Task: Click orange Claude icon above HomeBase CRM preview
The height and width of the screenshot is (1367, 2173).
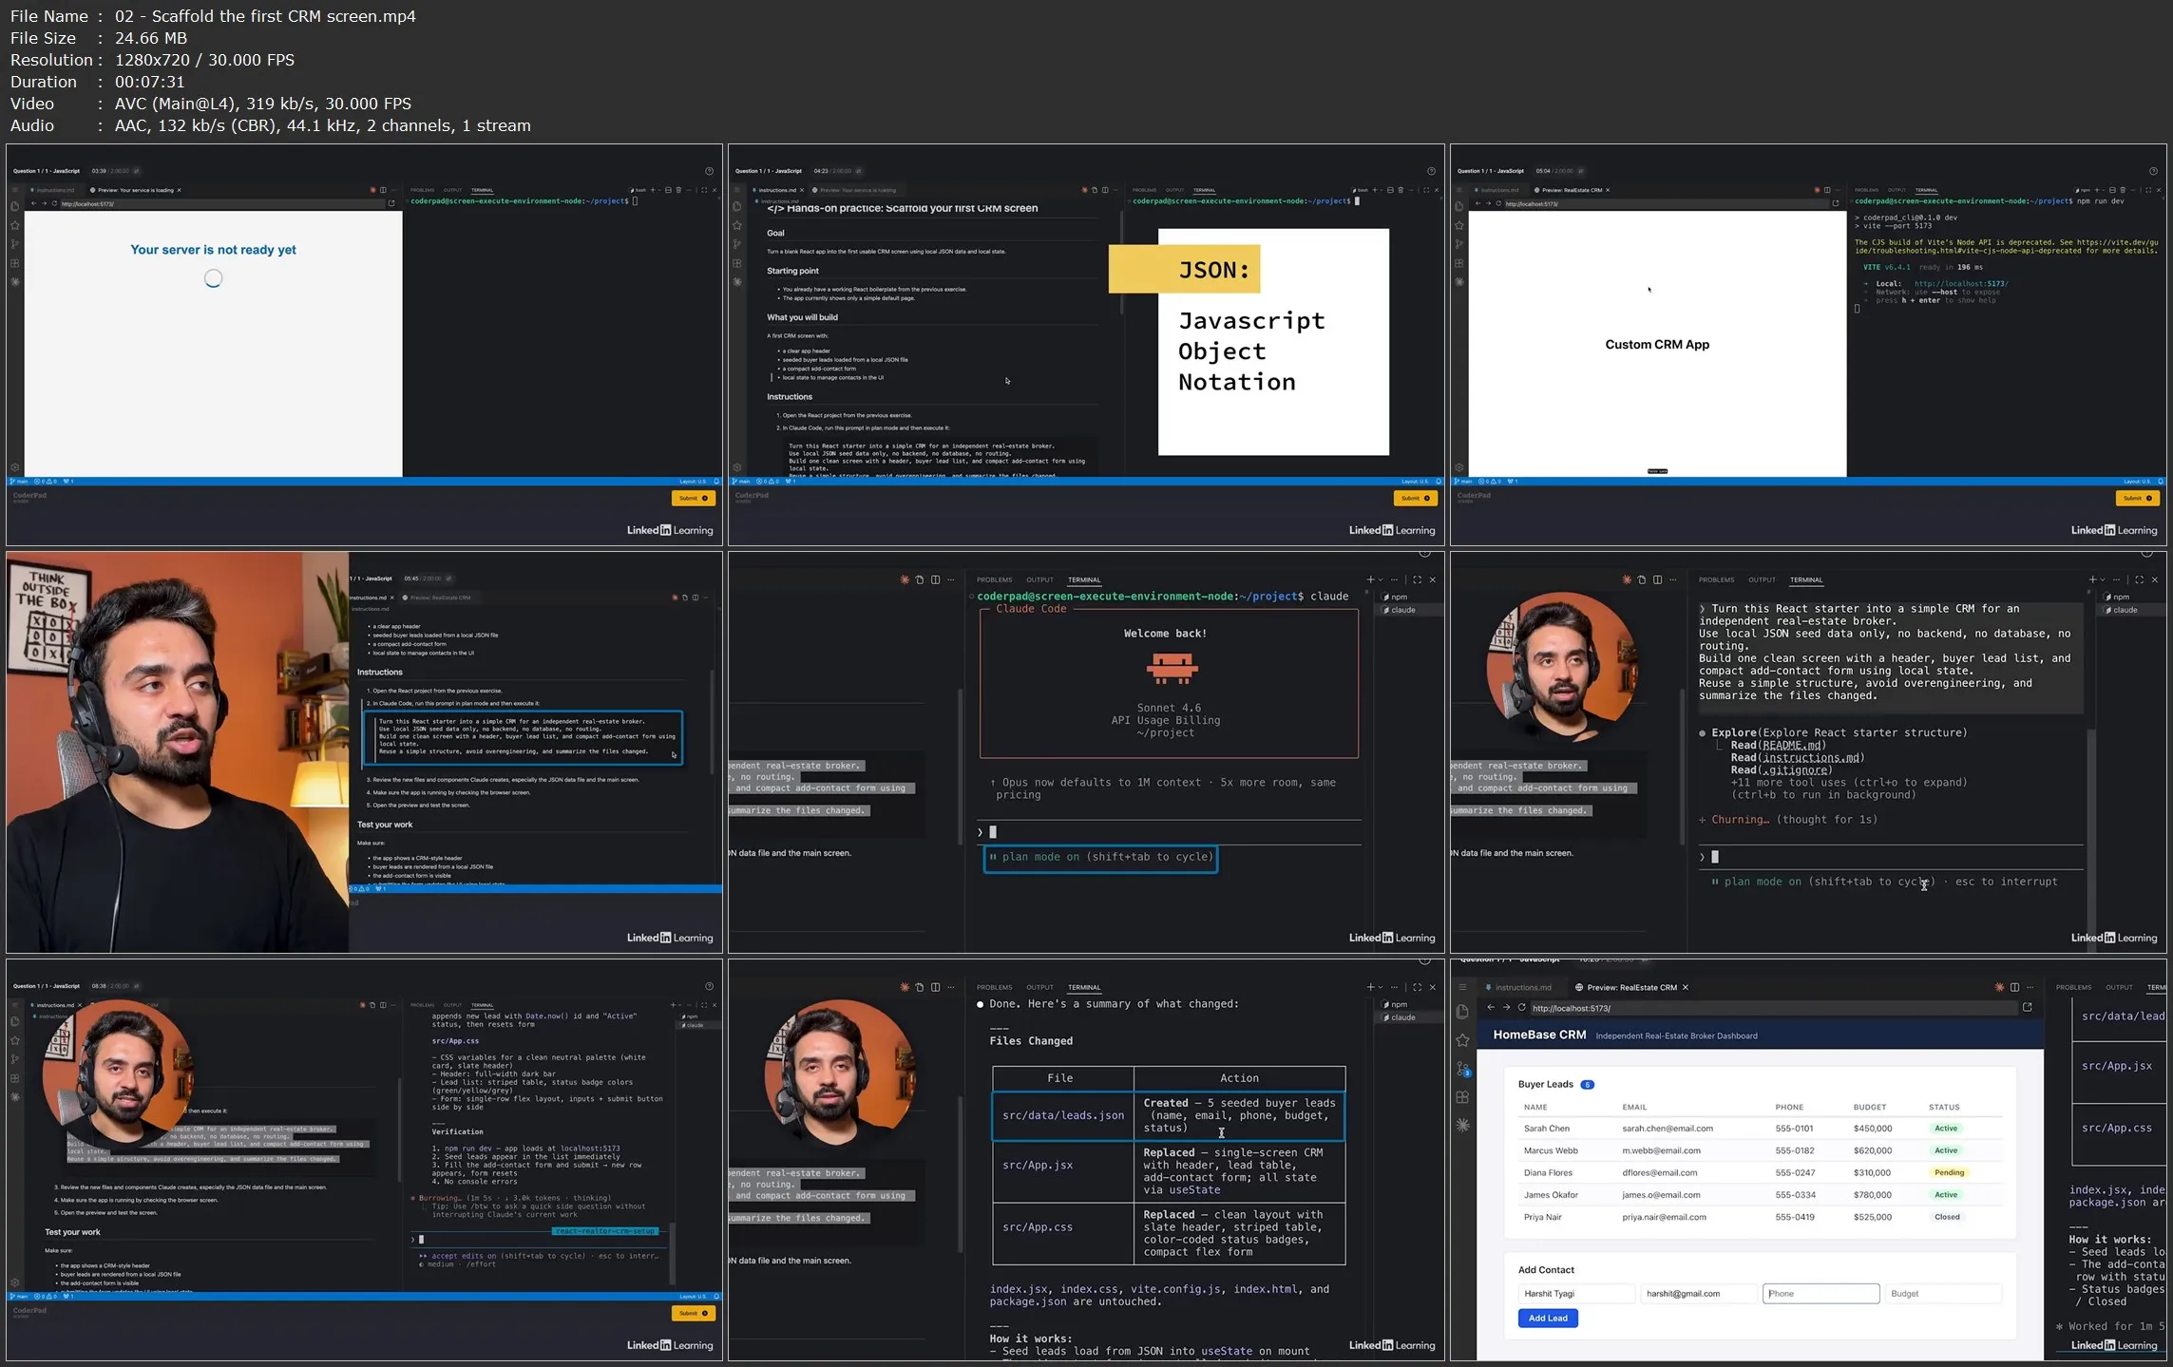Action: [x=1999, y=987]
